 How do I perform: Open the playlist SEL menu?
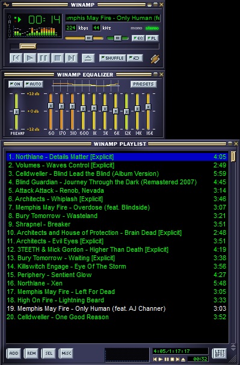[x=49, y=353]
